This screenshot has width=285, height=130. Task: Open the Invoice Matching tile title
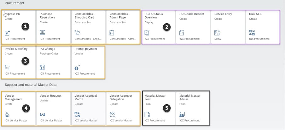pyautogui.click(x=16, y=49)
